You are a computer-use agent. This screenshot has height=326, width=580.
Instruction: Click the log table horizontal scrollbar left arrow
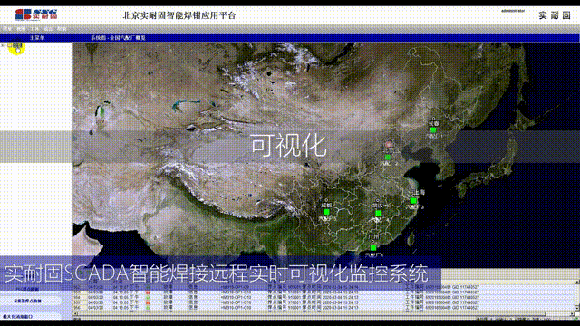click(76, 314)
